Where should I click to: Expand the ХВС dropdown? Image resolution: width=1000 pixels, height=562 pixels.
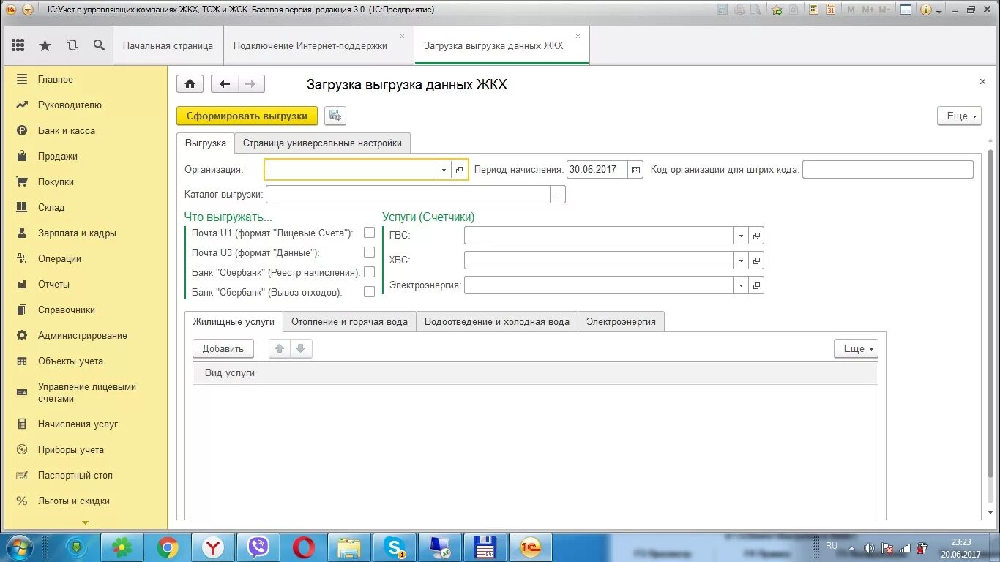[x=741, y=261]
